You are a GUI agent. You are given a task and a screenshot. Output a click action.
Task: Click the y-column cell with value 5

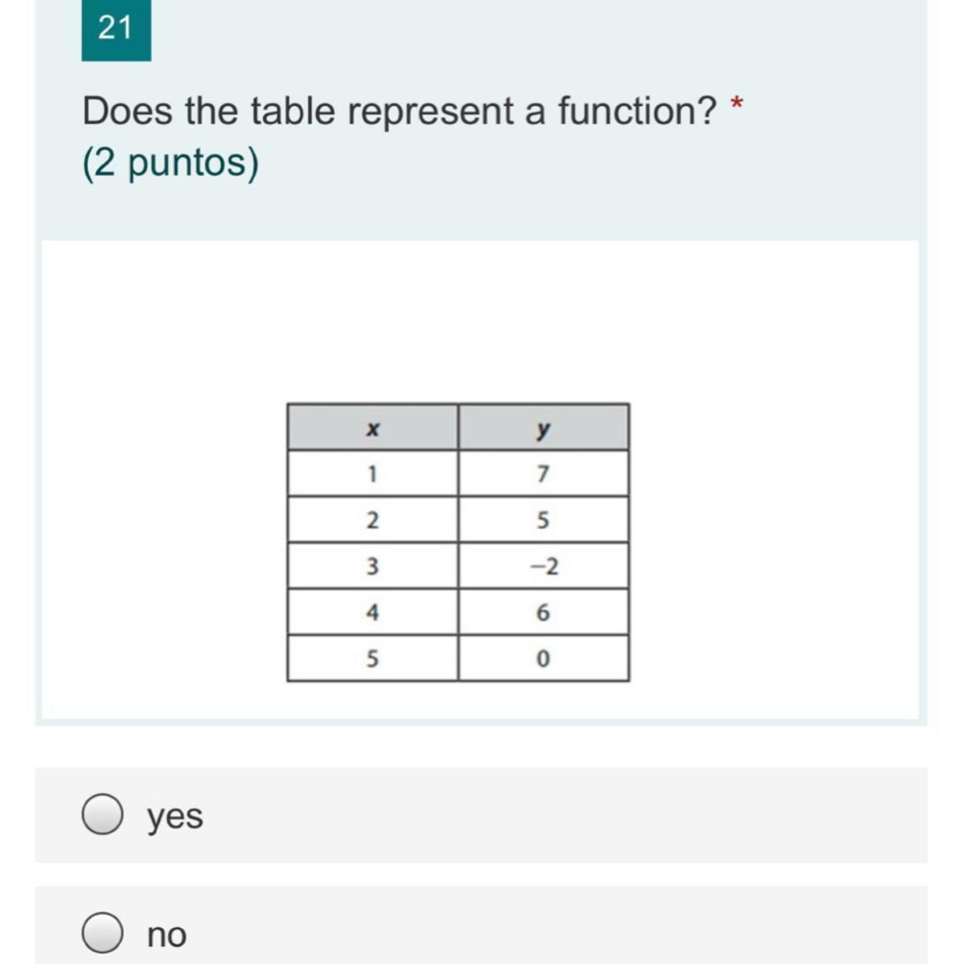point(544,521)
